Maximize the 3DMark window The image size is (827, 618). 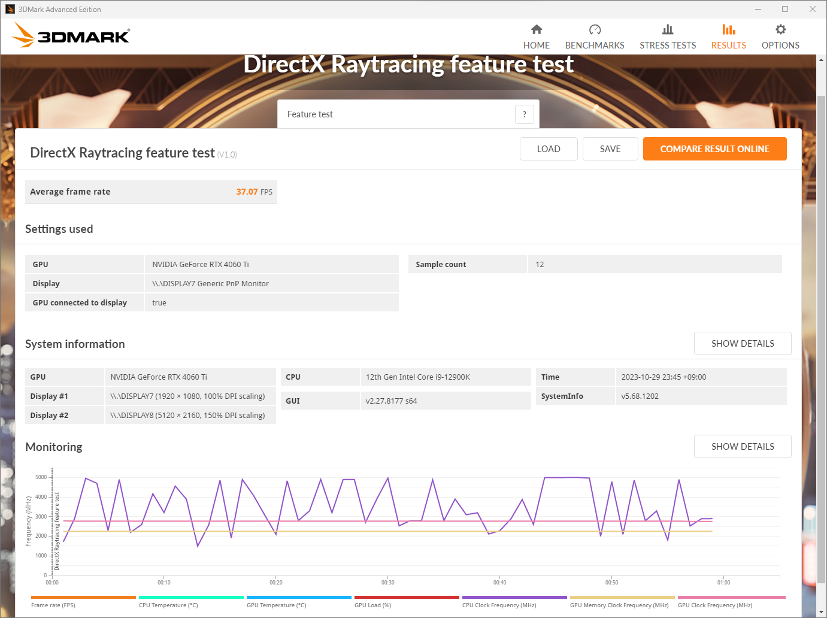785,9
